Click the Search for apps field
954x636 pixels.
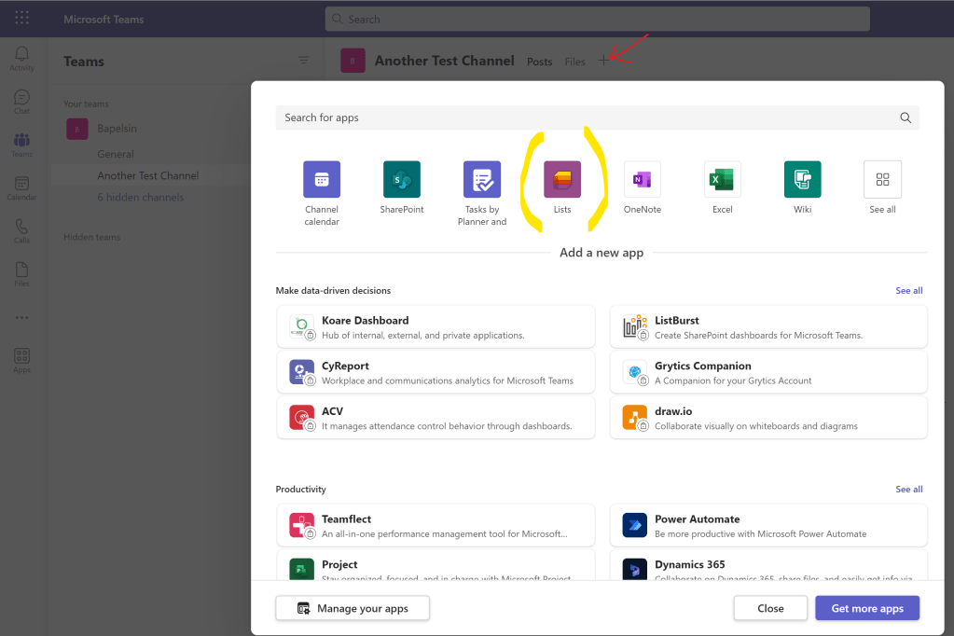tap(588, 118)
